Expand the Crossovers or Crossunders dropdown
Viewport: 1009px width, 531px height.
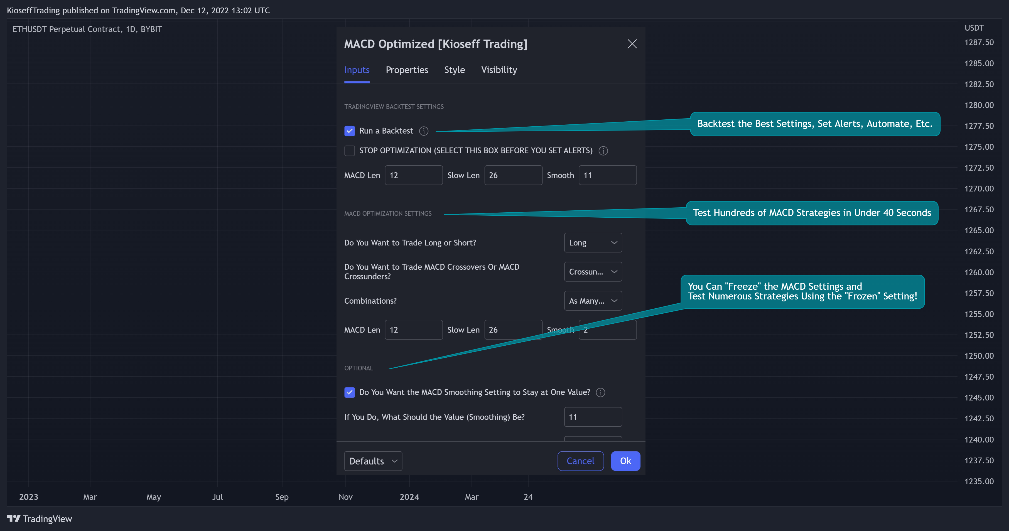pos(593,272)
